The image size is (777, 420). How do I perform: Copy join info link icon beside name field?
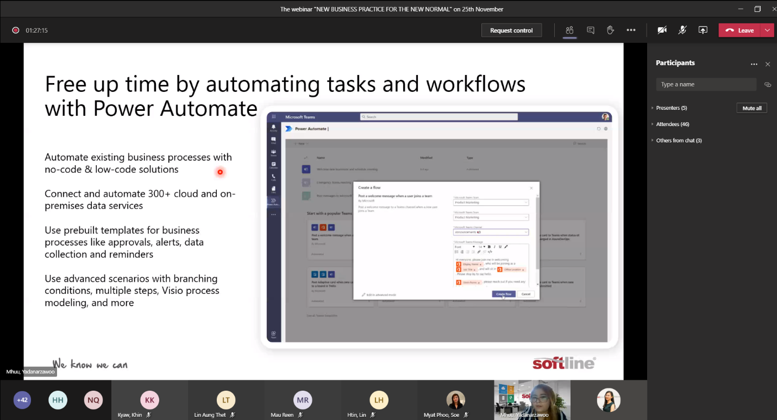[768, 85]
